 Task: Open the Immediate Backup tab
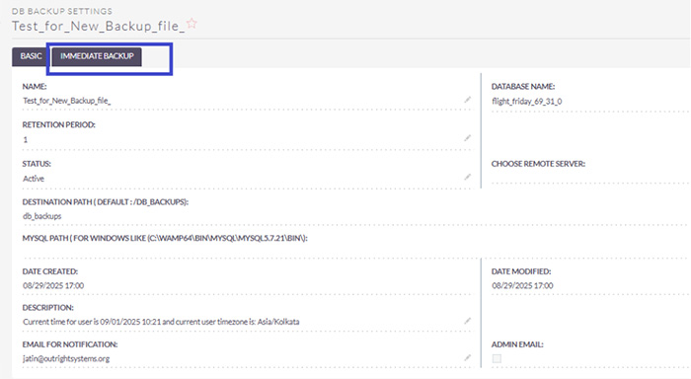[97, 56]
